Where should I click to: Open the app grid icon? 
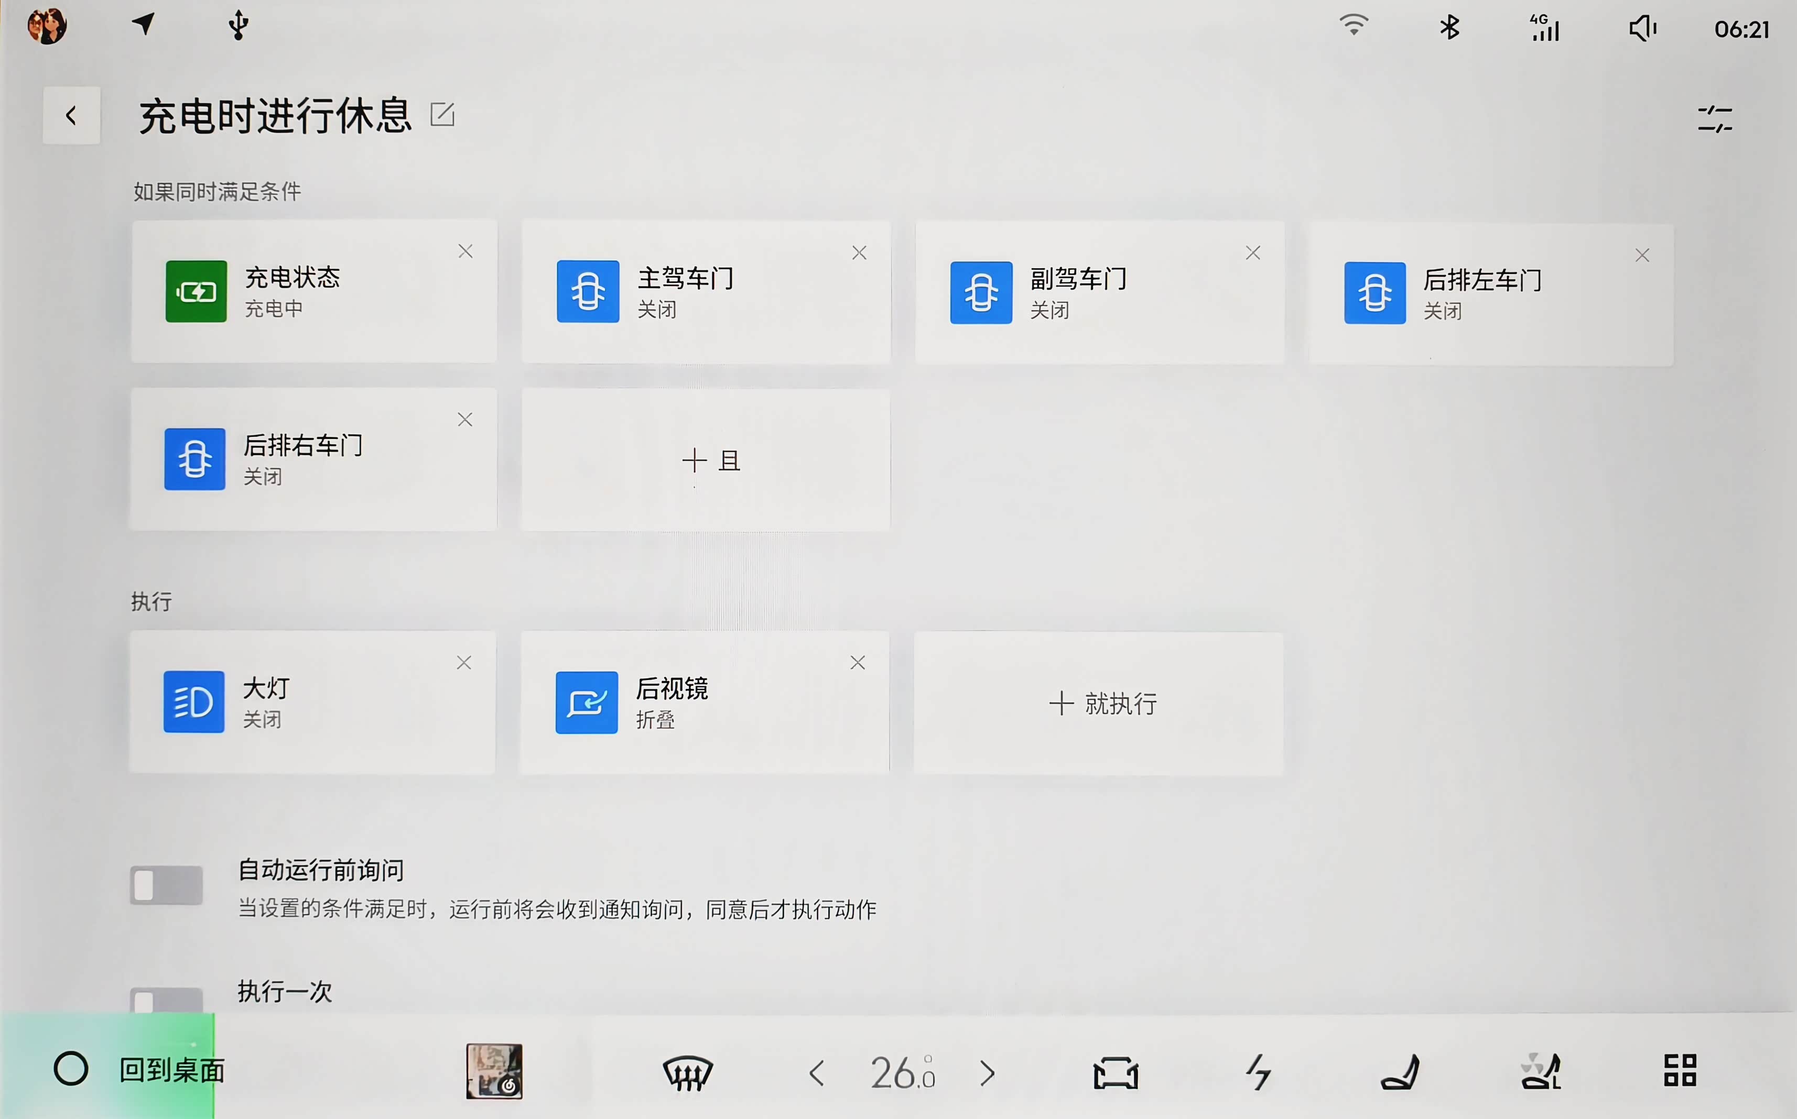[1680, 1071]
